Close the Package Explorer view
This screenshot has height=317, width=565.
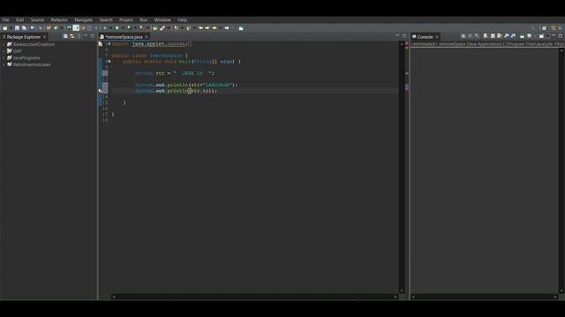tap(45, 37)
